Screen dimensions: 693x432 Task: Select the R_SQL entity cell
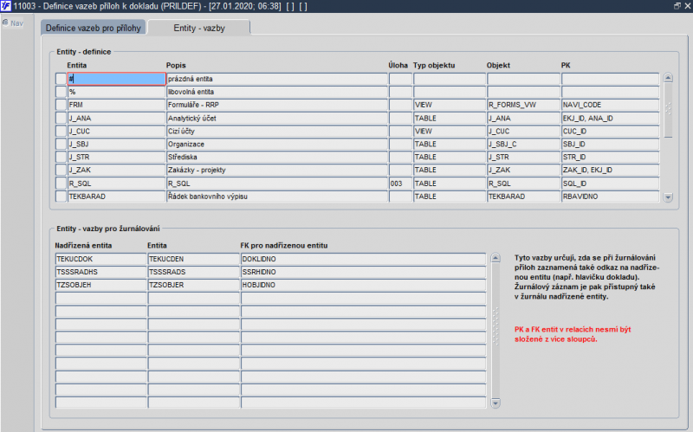pyautogui.click(x=117, y=184)
